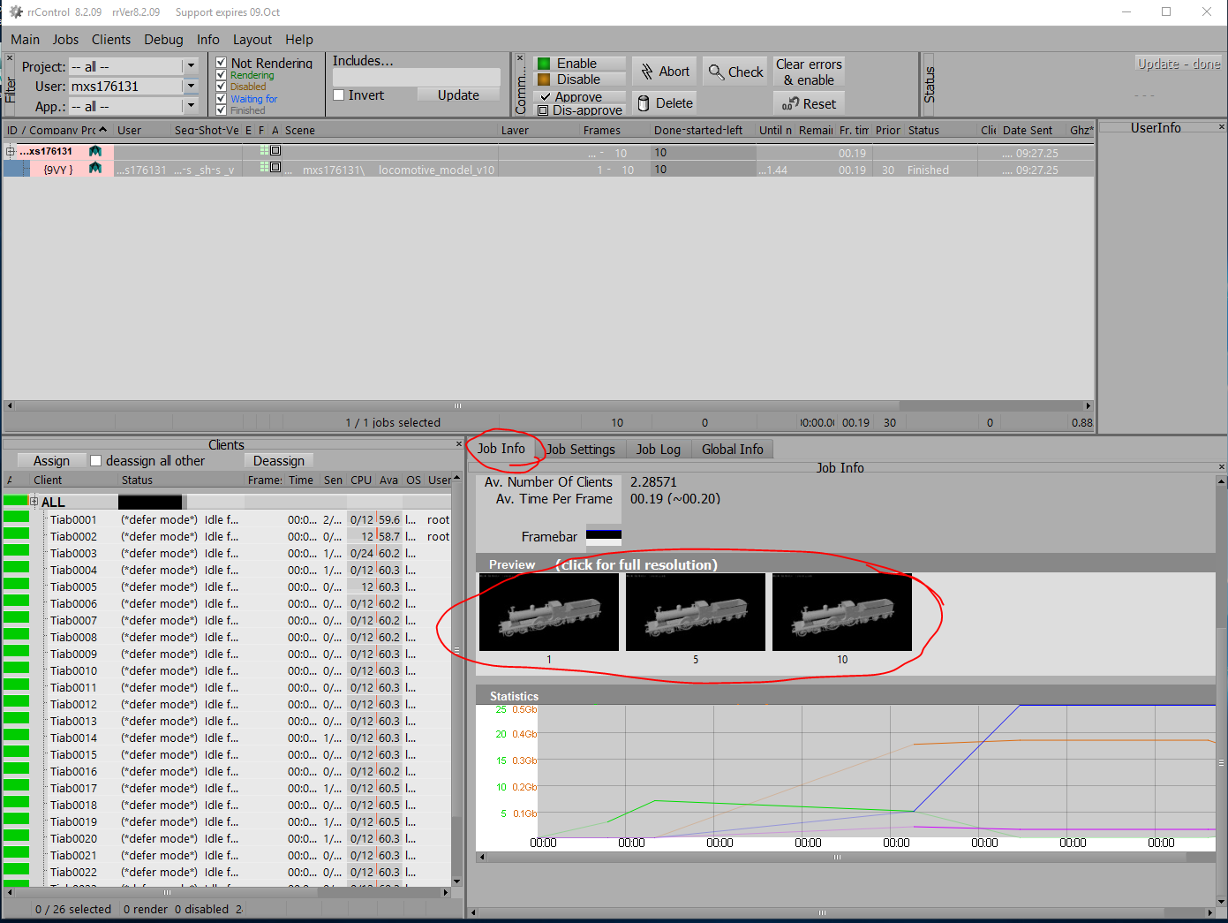The image size is (1228, 923).
Task: Open preview thumbnail for frame 5
Action: 696,612
